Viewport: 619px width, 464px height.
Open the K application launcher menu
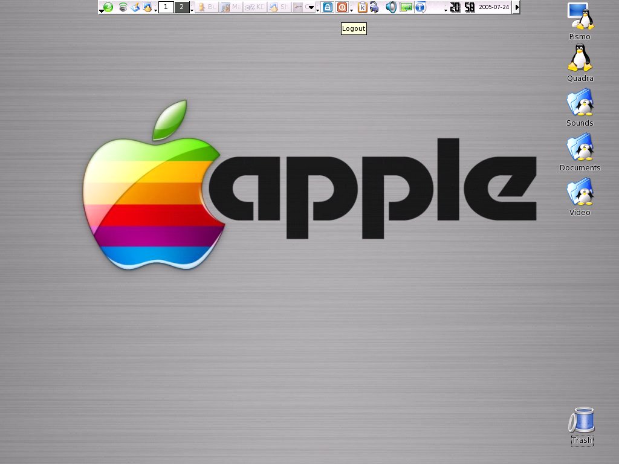(x=108, y=7)
